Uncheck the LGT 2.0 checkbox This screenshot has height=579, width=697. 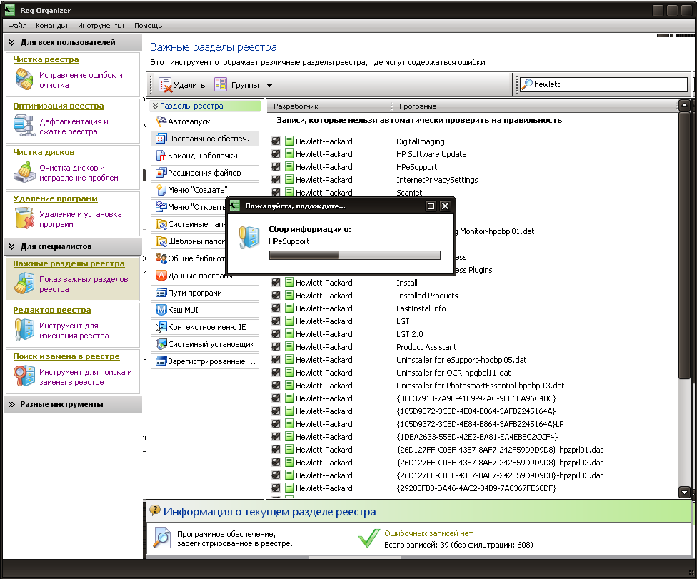pos(276,333)
